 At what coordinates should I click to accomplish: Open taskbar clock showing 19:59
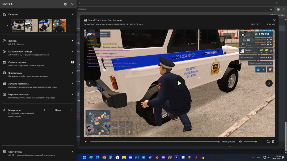tap(276, 157)
